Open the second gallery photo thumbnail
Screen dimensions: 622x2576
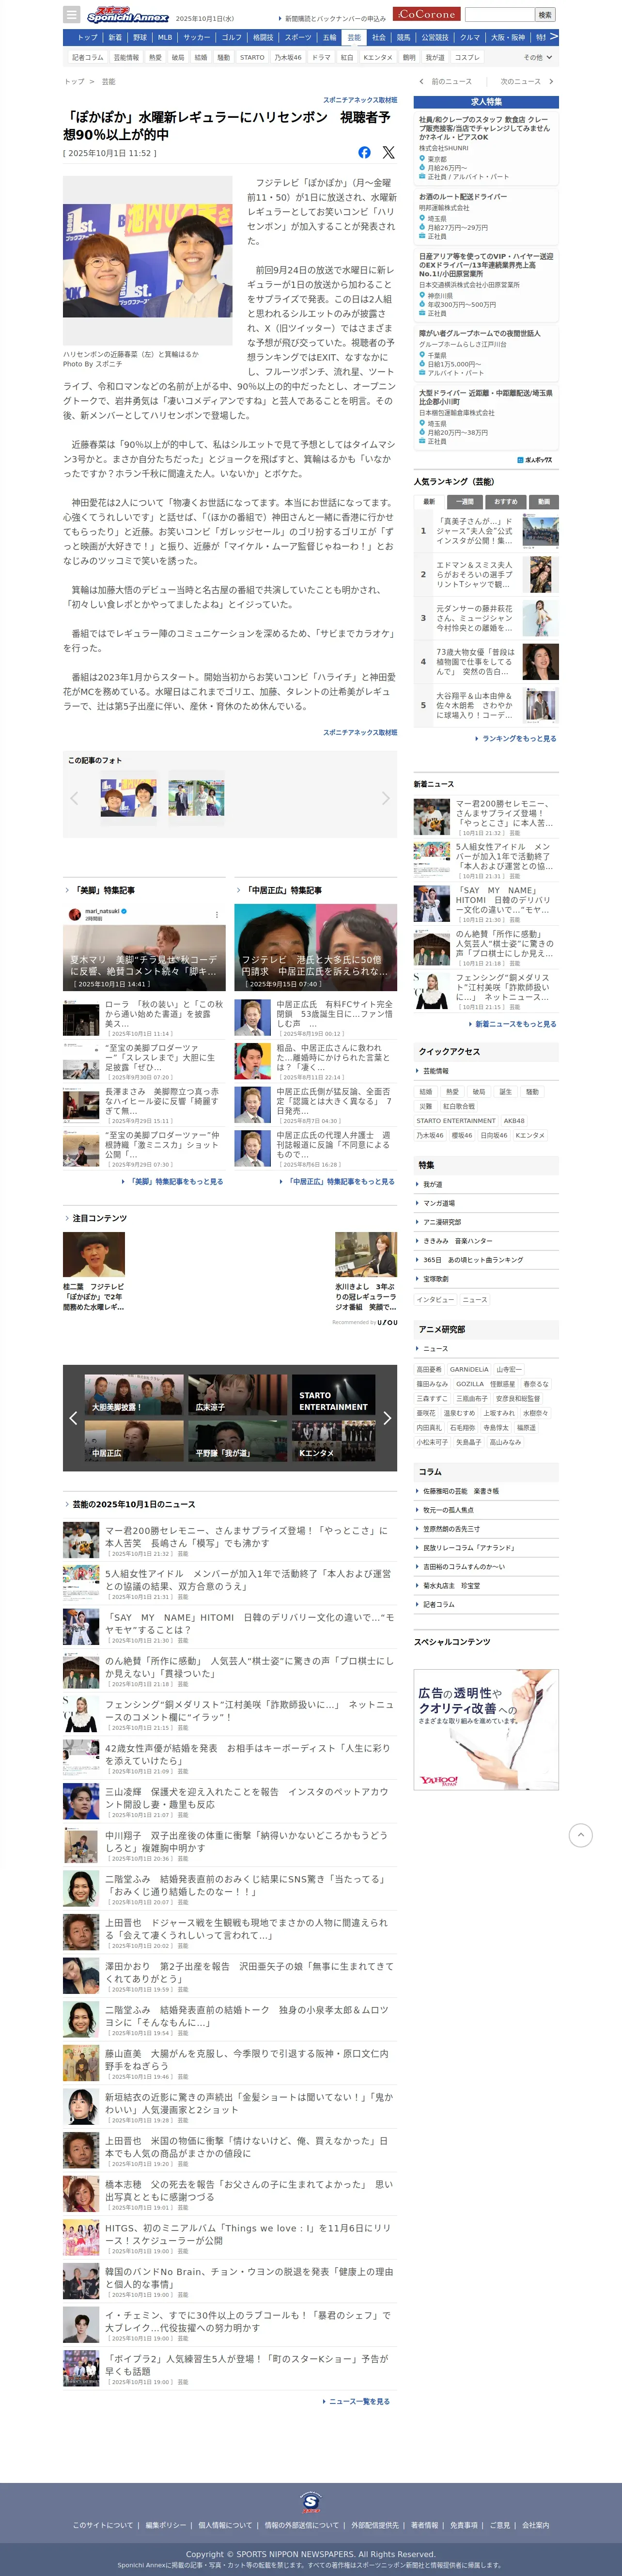coord(196,797)
